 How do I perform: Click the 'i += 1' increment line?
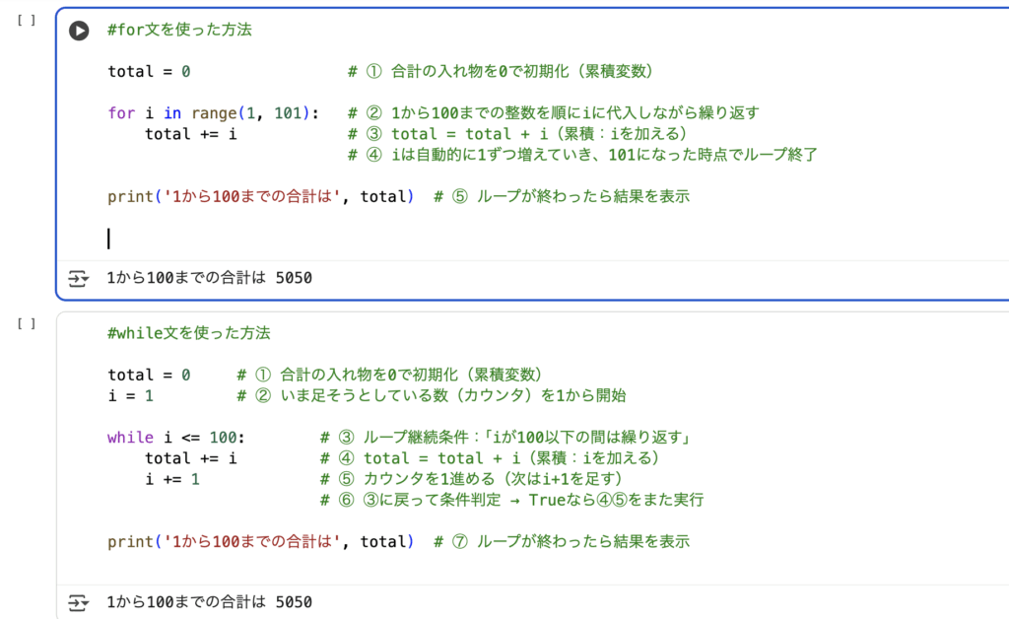pos(172,479)
